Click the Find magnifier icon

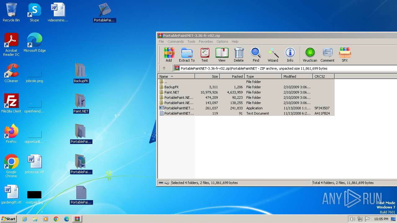[x=256, y=55]
